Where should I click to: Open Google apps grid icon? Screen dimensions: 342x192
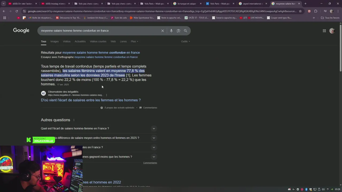click(x=324, y=31)
